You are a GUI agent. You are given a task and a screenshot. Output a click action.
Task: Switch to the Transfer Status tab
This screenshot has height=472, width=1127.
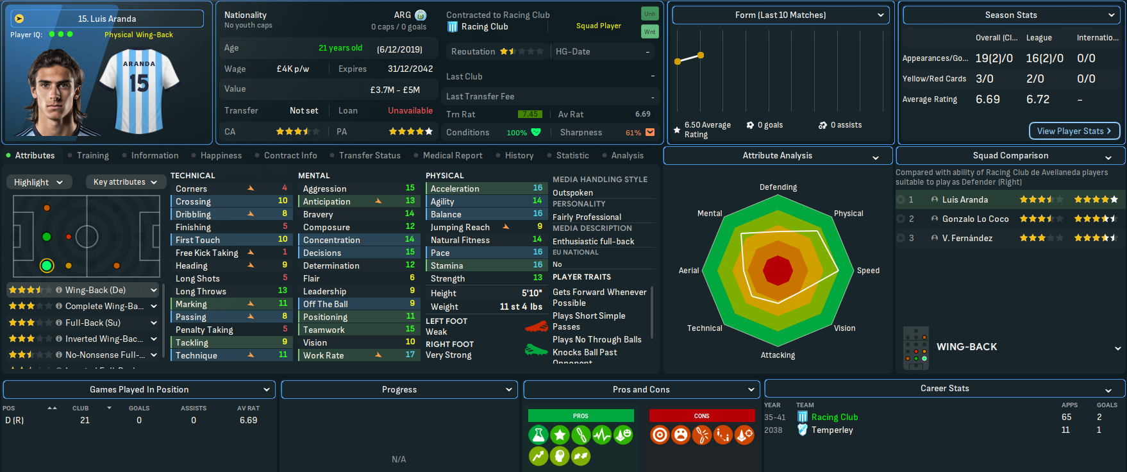tap(369, 155)
